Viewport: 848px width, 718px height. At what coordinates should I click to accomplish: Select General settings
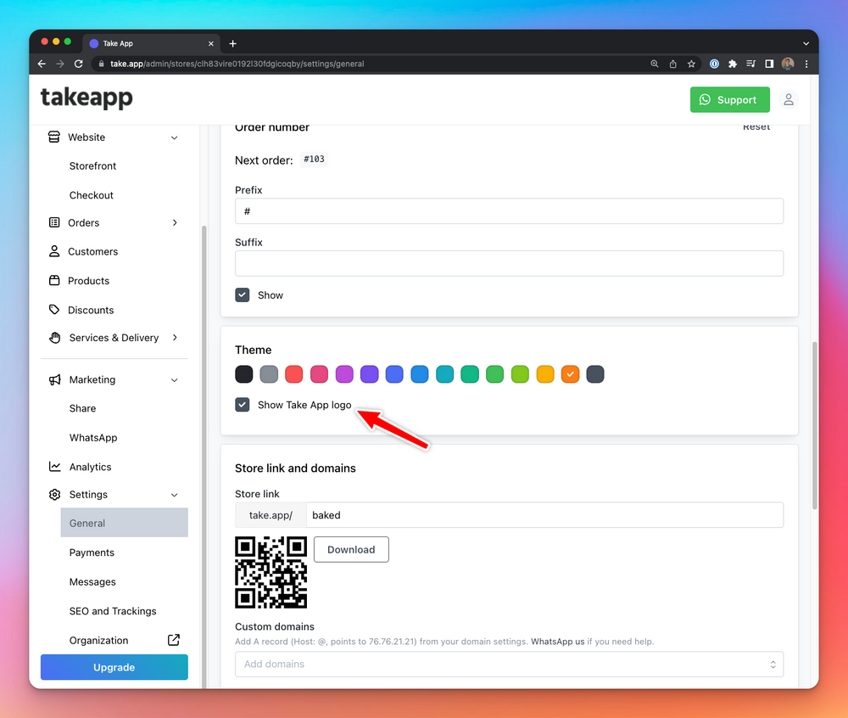tap(125, 523)
